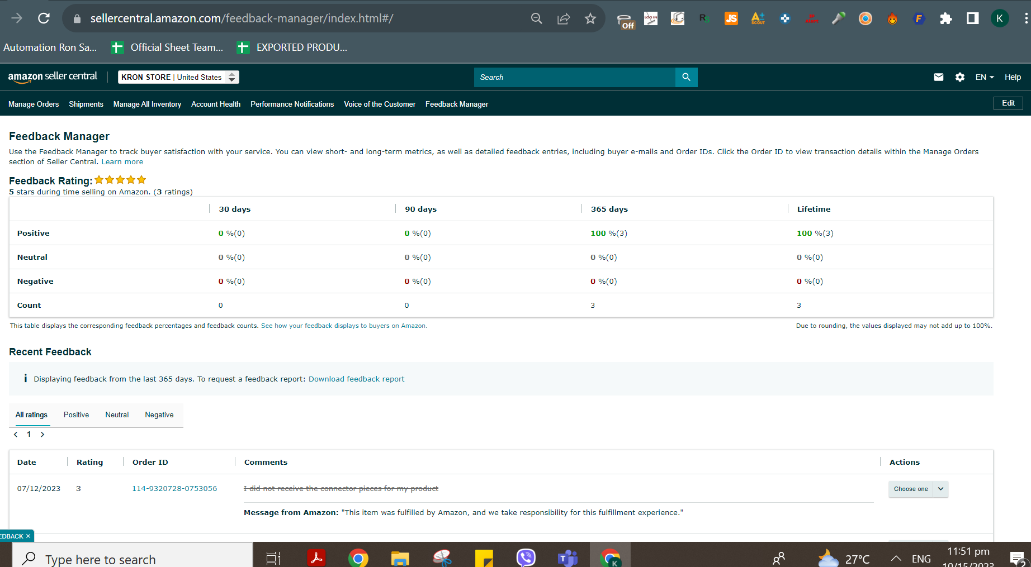
Task: Click the Edit navigation button
Action: pos(1008,103)
